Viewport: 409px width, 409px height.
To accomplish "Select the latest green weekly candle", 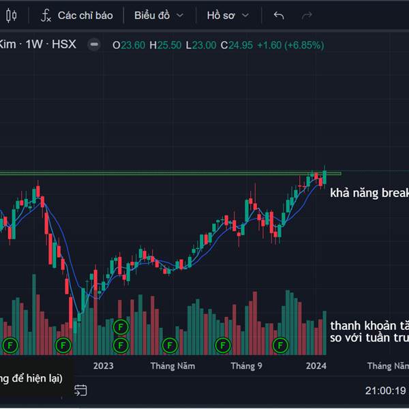I will click(324, 177).
